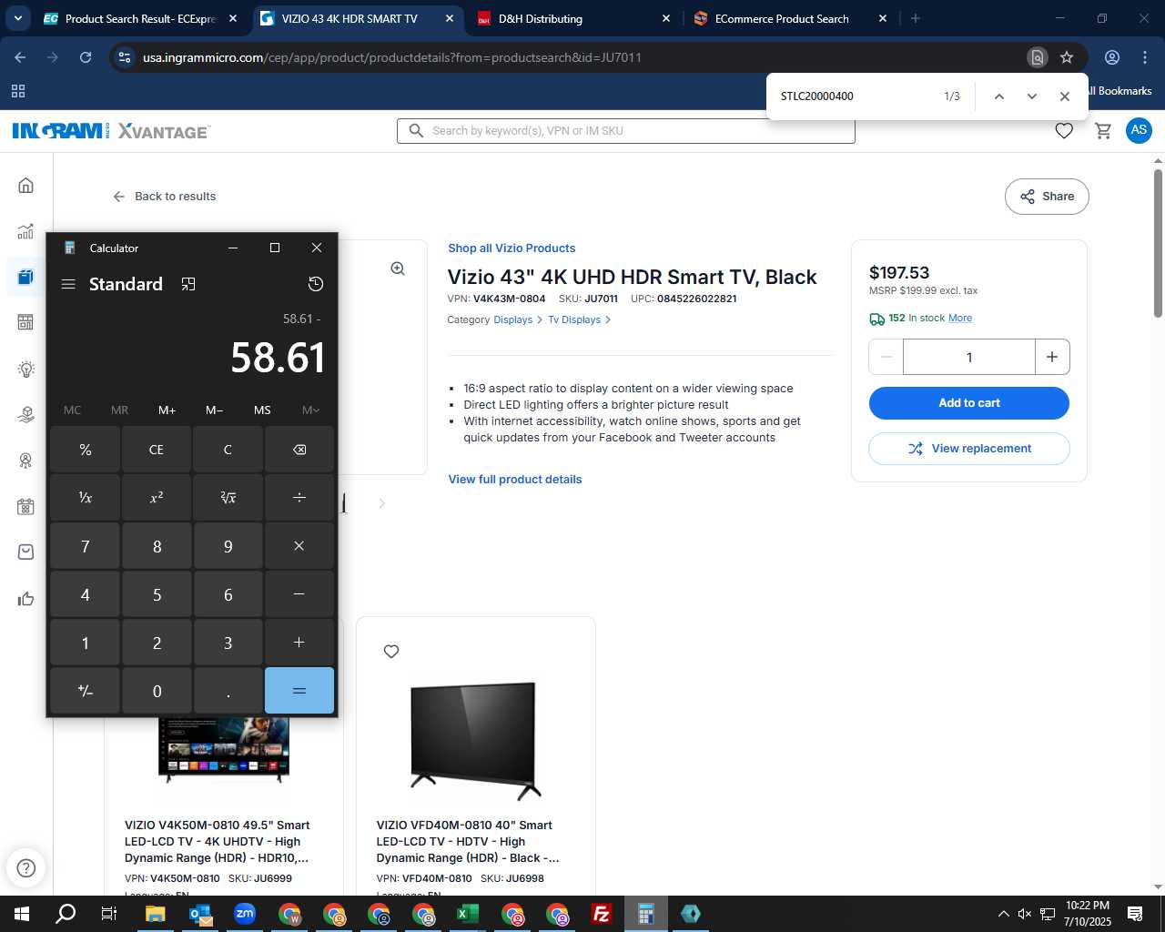This screenshot has width=1165, height=932.
Task: Favorite the VIZIO VFD40M-0810 heart icon
Action: [391, 652]
